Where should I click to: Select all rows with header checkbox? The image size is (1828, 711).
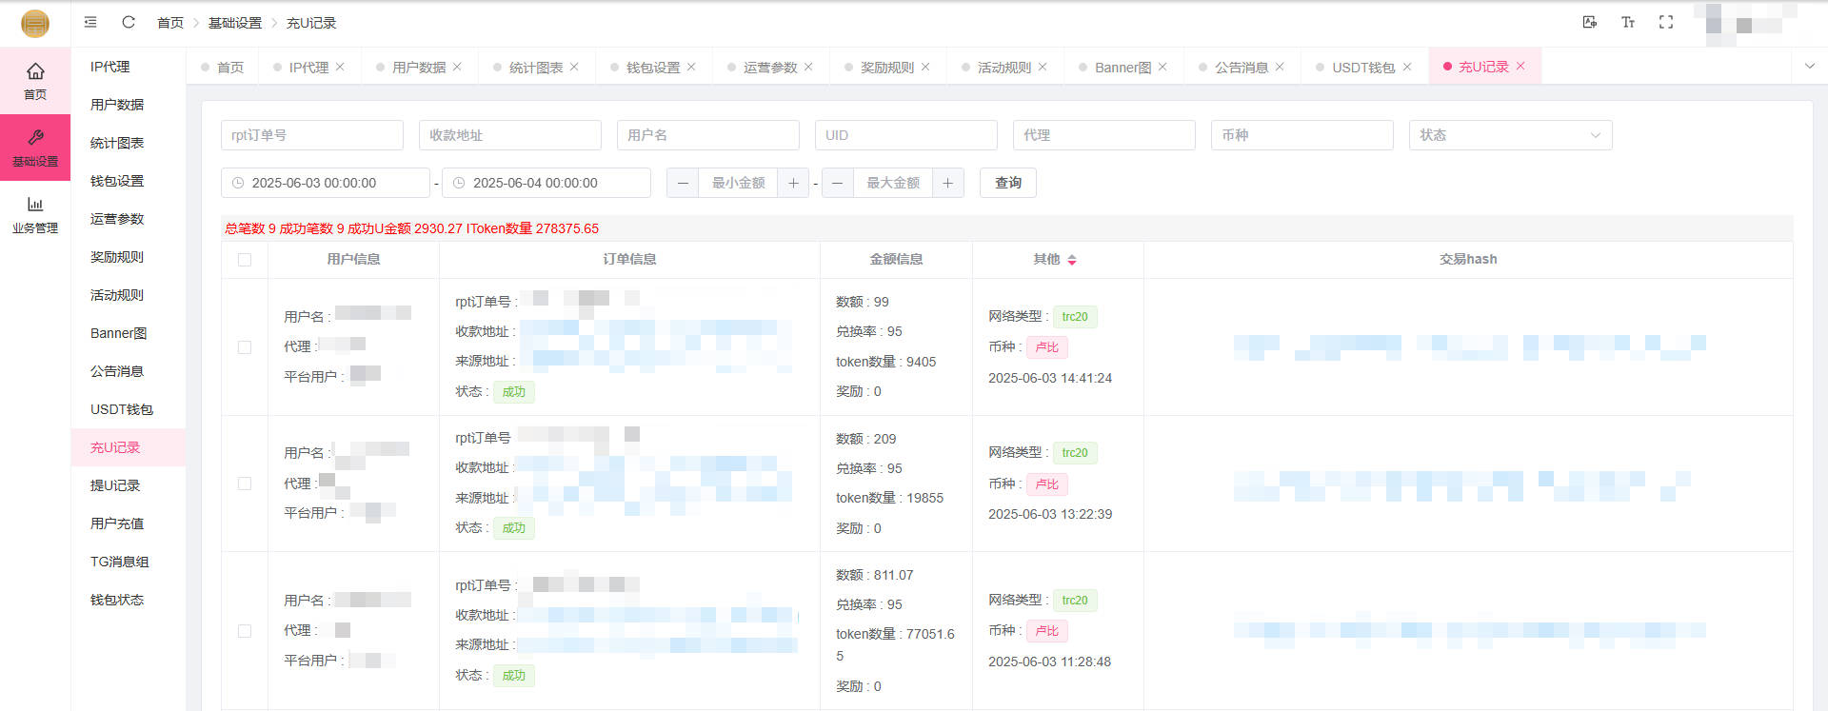click(245, 260)
